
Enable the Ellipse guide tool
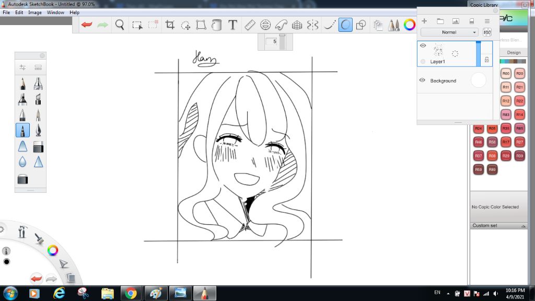(x=265, y=25)
